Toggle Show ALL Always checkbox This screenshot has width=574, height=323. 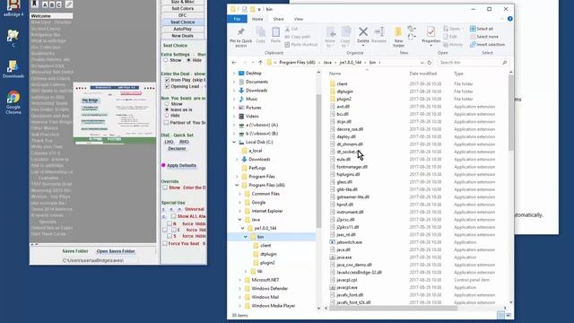173,216
